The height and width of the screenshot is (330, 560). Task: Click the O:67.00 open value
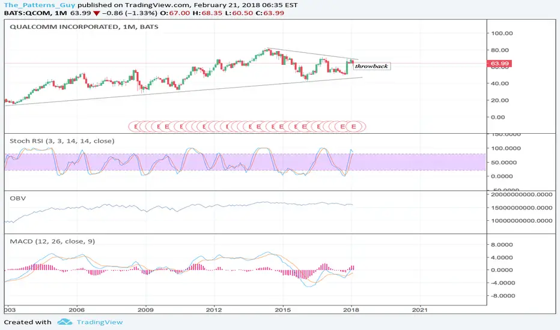[175, 13]
